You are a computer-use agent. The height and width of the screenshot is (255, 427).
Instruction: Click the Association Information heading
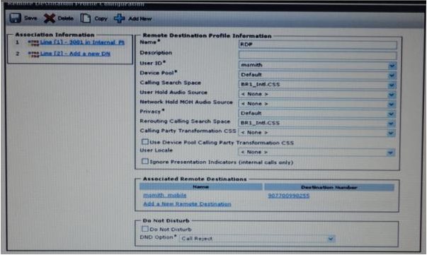pos(55,35)
